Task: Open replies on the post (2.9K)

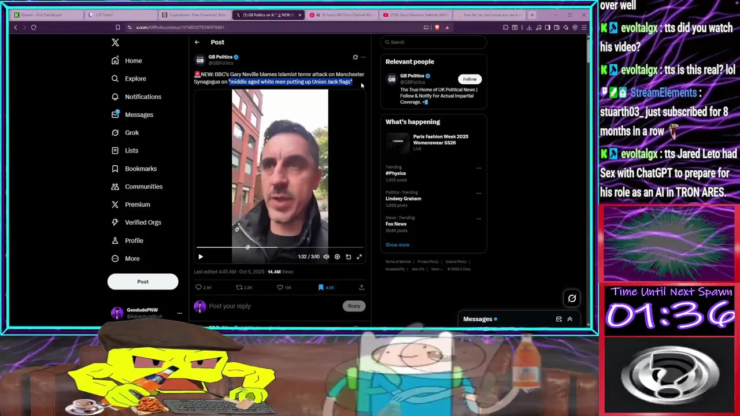Action: click(203, 287)
